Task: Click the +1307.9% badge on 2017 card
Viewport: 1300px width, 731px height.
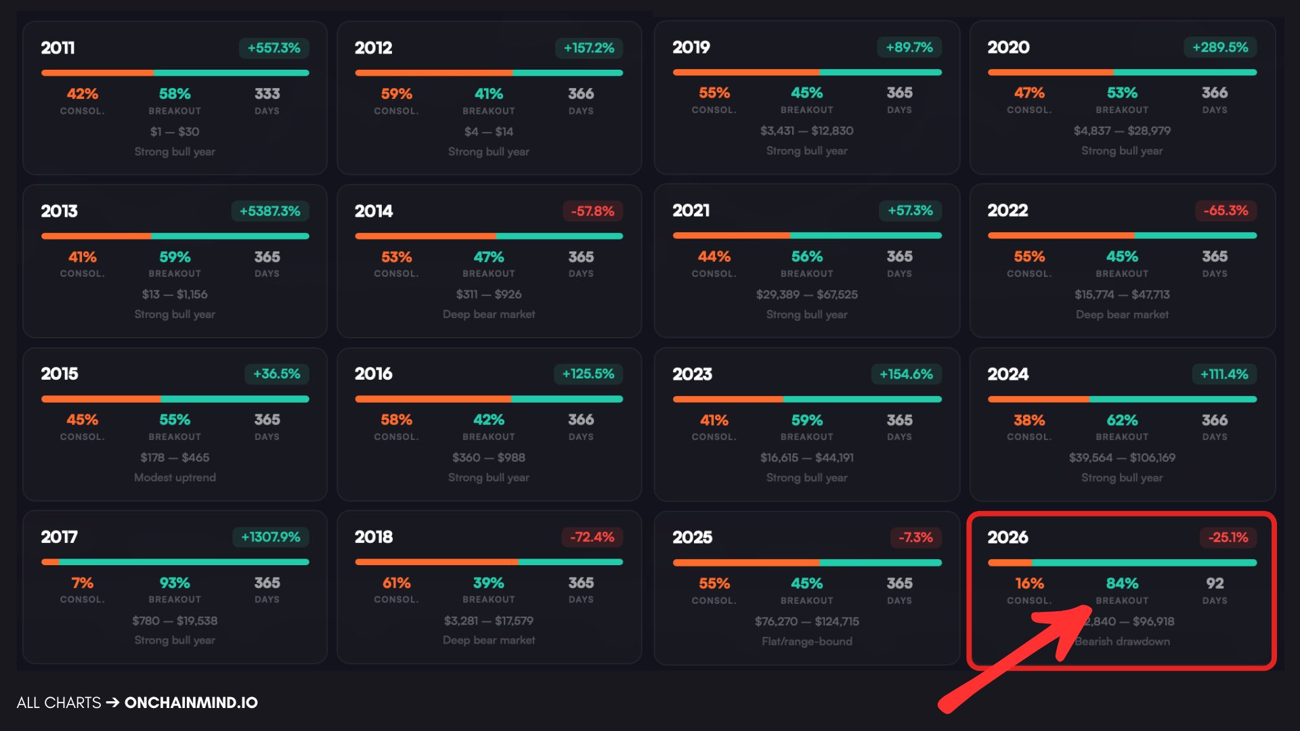Action: [x=270, y=537]
